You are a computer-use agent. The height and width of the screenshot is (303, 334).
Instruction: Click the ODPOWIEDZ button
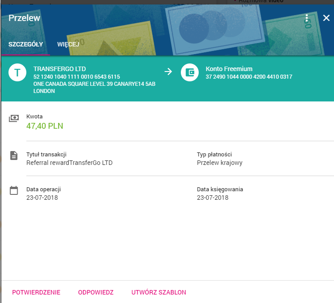96,292
